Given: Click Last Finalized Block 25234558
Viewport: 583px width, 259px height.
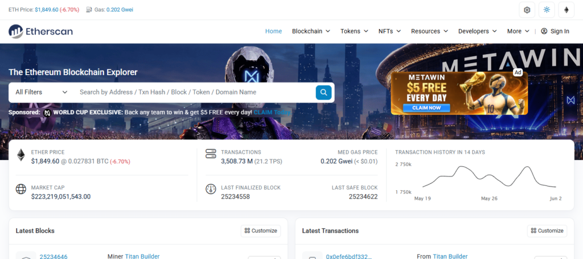Looking at the screenshot, I should coord(235,196).
